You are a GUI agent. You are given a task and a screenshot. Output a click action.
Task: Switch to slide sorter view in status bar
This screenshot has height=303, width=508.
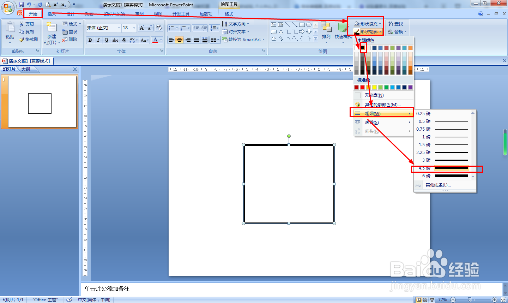tap(425, 299)
